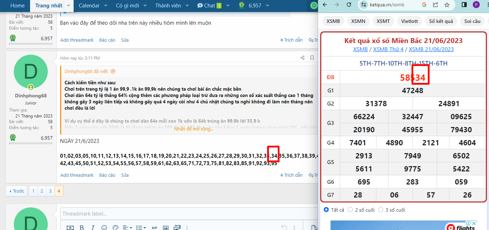This screenshot has height=230, width=489.
Task: Insert an image in the editor
Action: pos(166,228)
